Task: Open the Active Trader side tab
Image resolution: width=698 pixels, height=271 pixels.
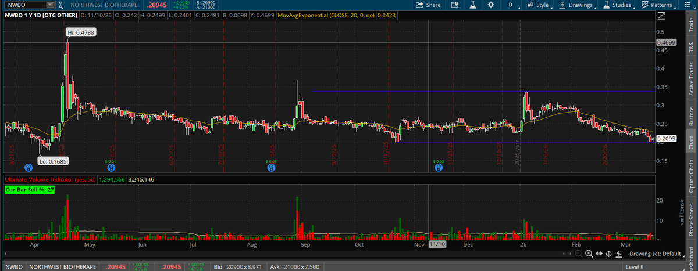Action: click(x=692, y=80)
